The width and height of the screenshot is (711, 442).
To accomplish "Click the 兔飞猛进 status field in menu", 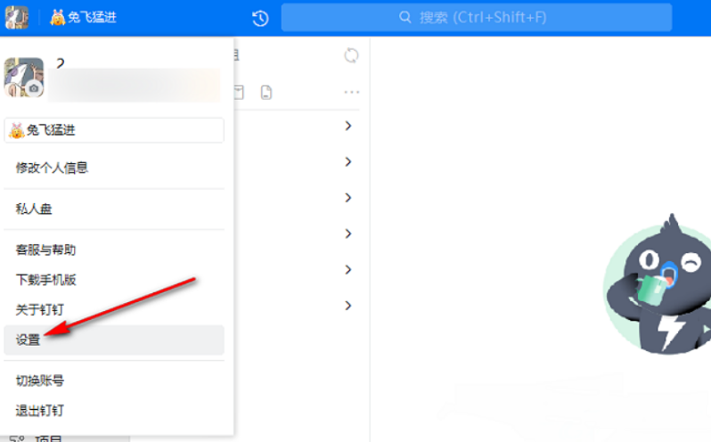I will [114, 131].
